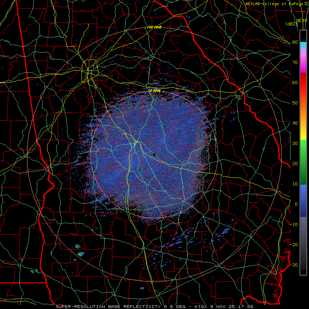Select the 60 value on the dBZ scale
The height and width of the screenshot is (309, 309).
295,82
